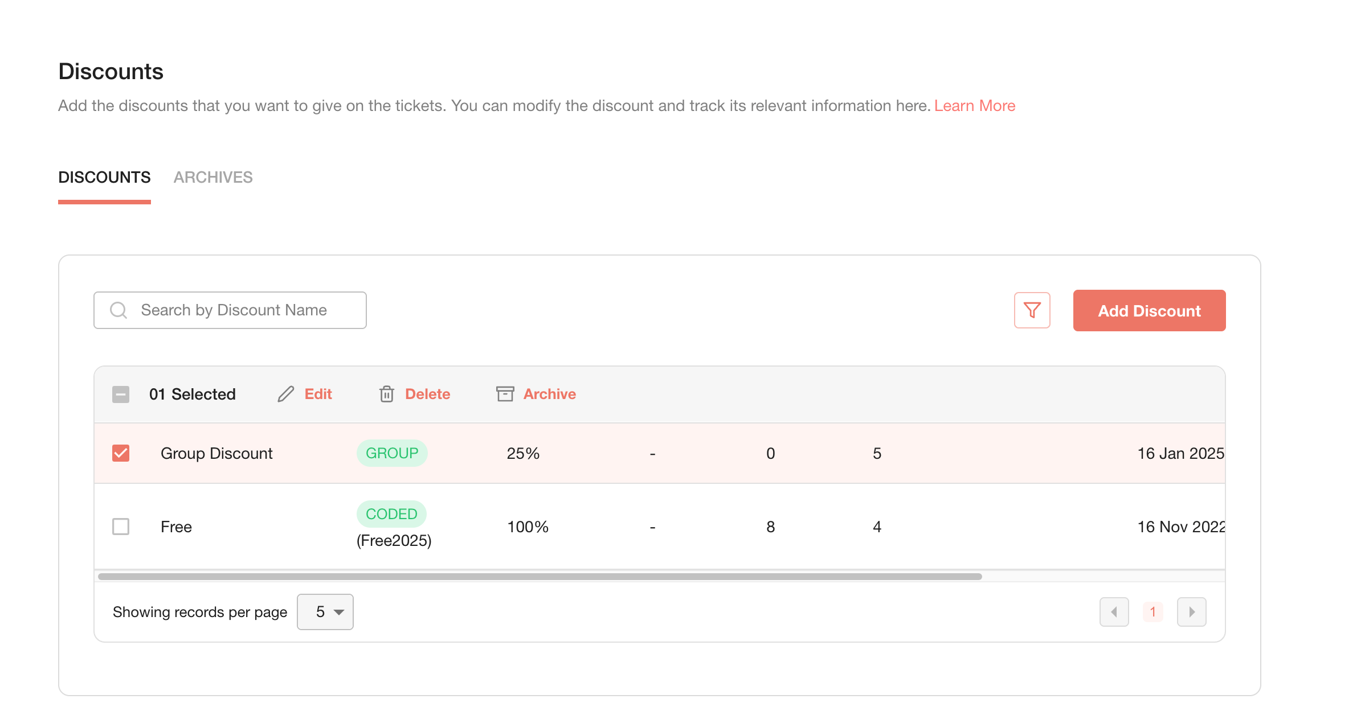Click the CODED type badge

click(x=391, y=514)
